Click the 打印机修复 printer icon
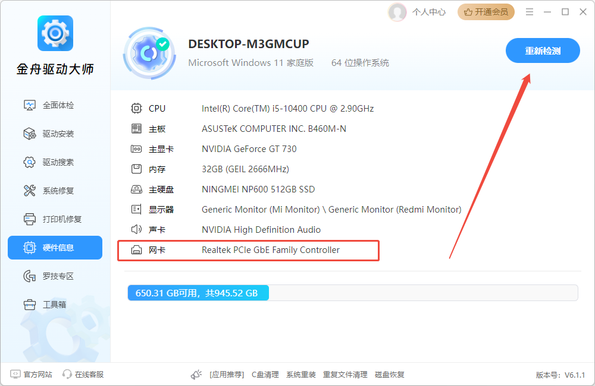 pos(30,219)
